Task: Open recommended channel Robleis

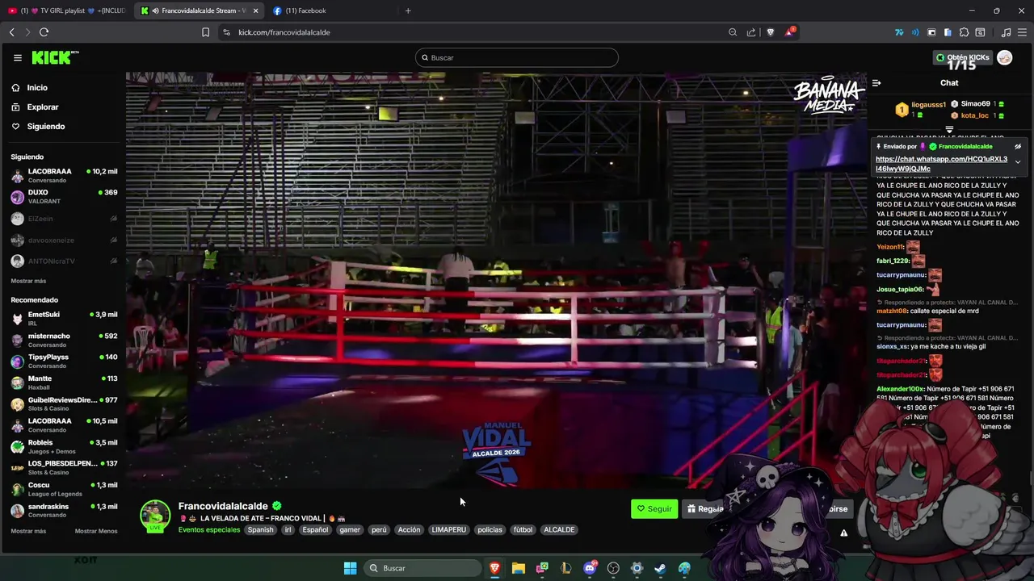Action: 64,446
